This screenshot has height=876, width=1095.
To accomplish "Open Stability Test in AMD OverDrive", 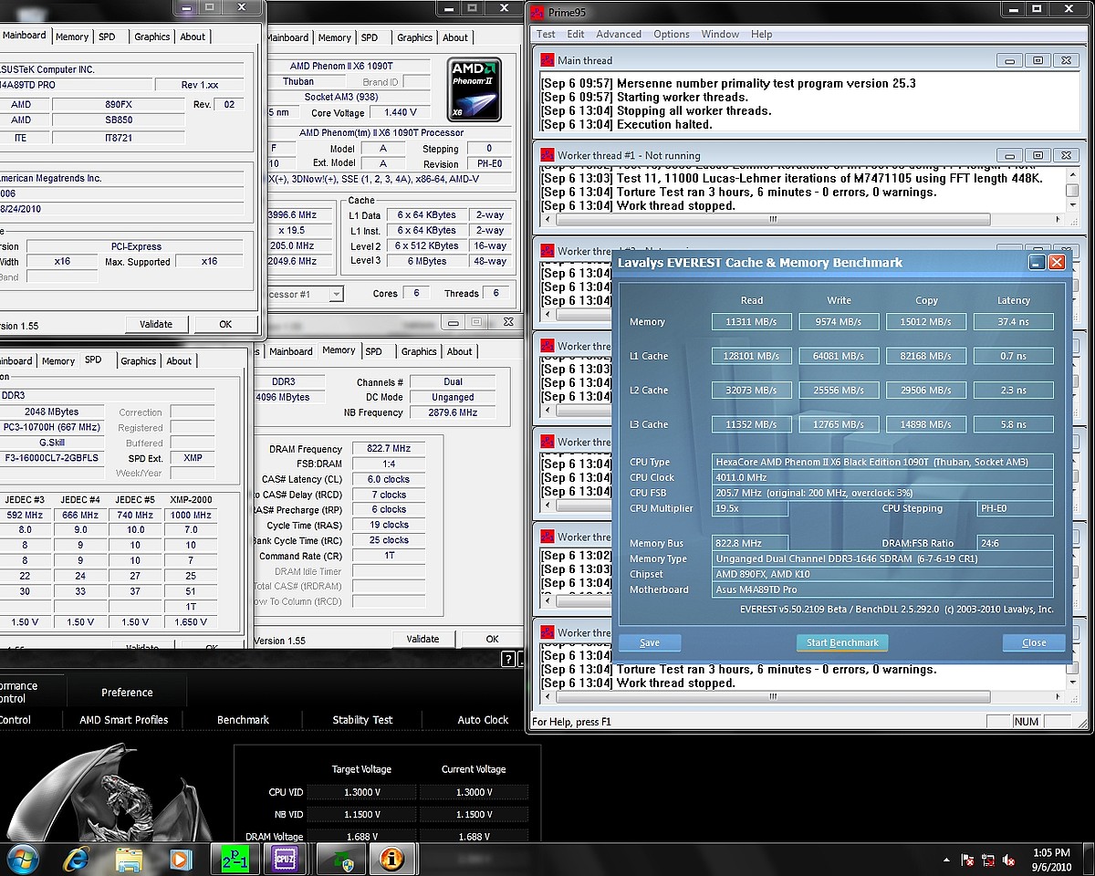I will point(362,720).
